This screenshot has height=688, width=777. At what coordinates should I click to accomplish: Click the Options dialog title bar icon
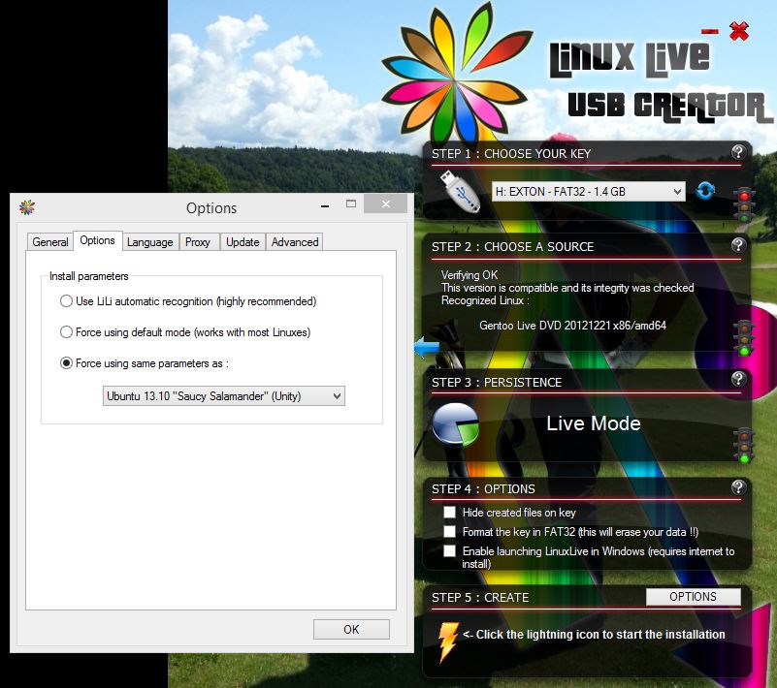tap(27, 207)
